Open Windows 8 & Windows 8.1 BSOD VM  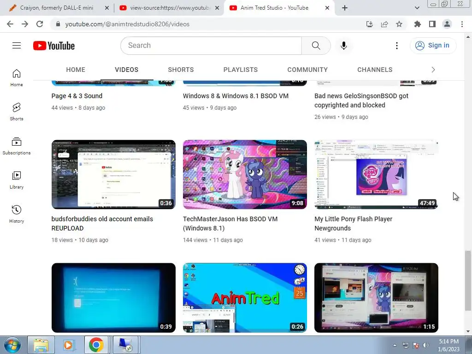(236, 96)
